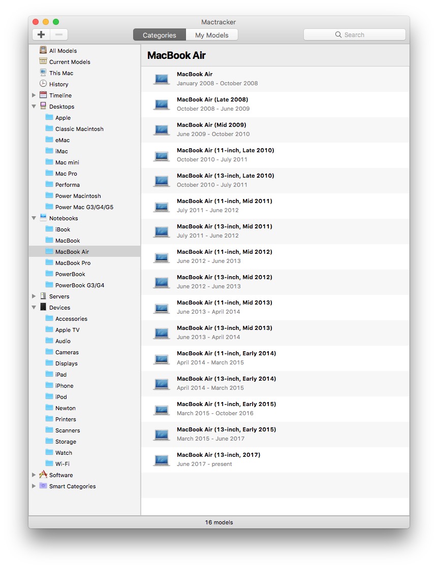
Task: Collapse the Devices disclosure triangle
Action: pos(34,308)
